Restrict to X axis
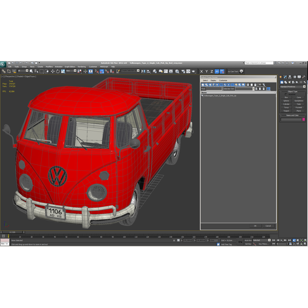 201,71
